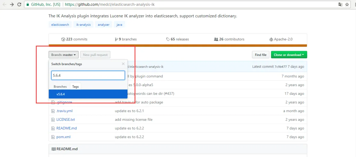
Task: Click the README.md book icon header
Action: pyautogui.click(x=54, y=149)
